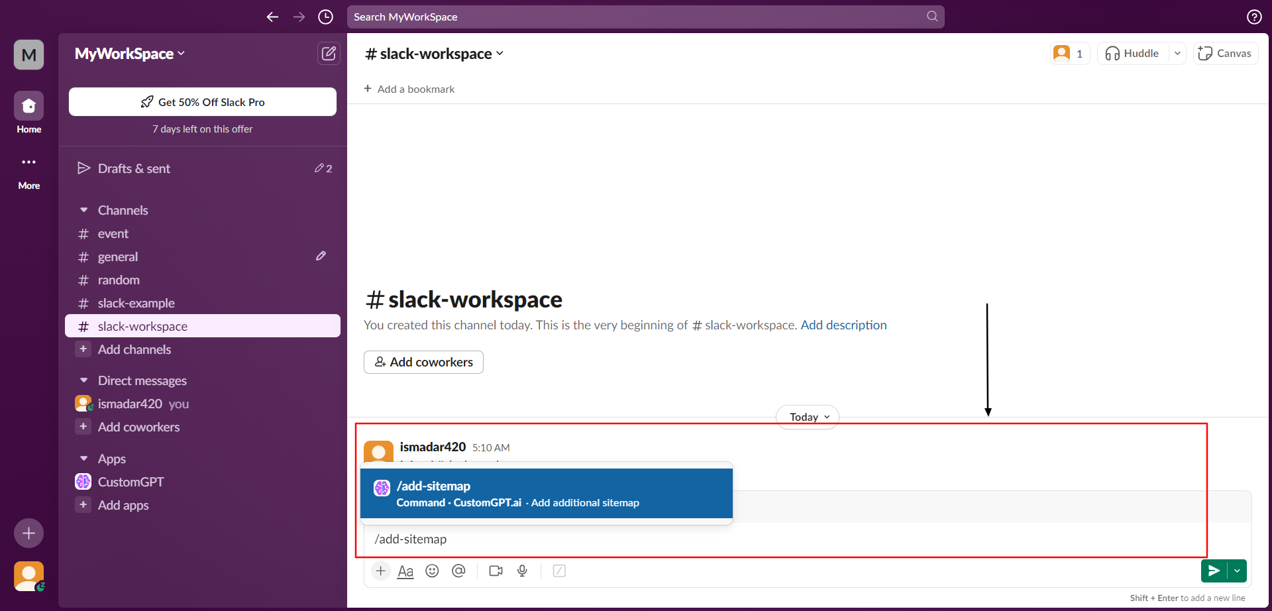Image resolution: width=1272 pixels, height=611 pixels.
Task: Select the slack-workspace channel in the sidebar
Action: click(203, 326)
